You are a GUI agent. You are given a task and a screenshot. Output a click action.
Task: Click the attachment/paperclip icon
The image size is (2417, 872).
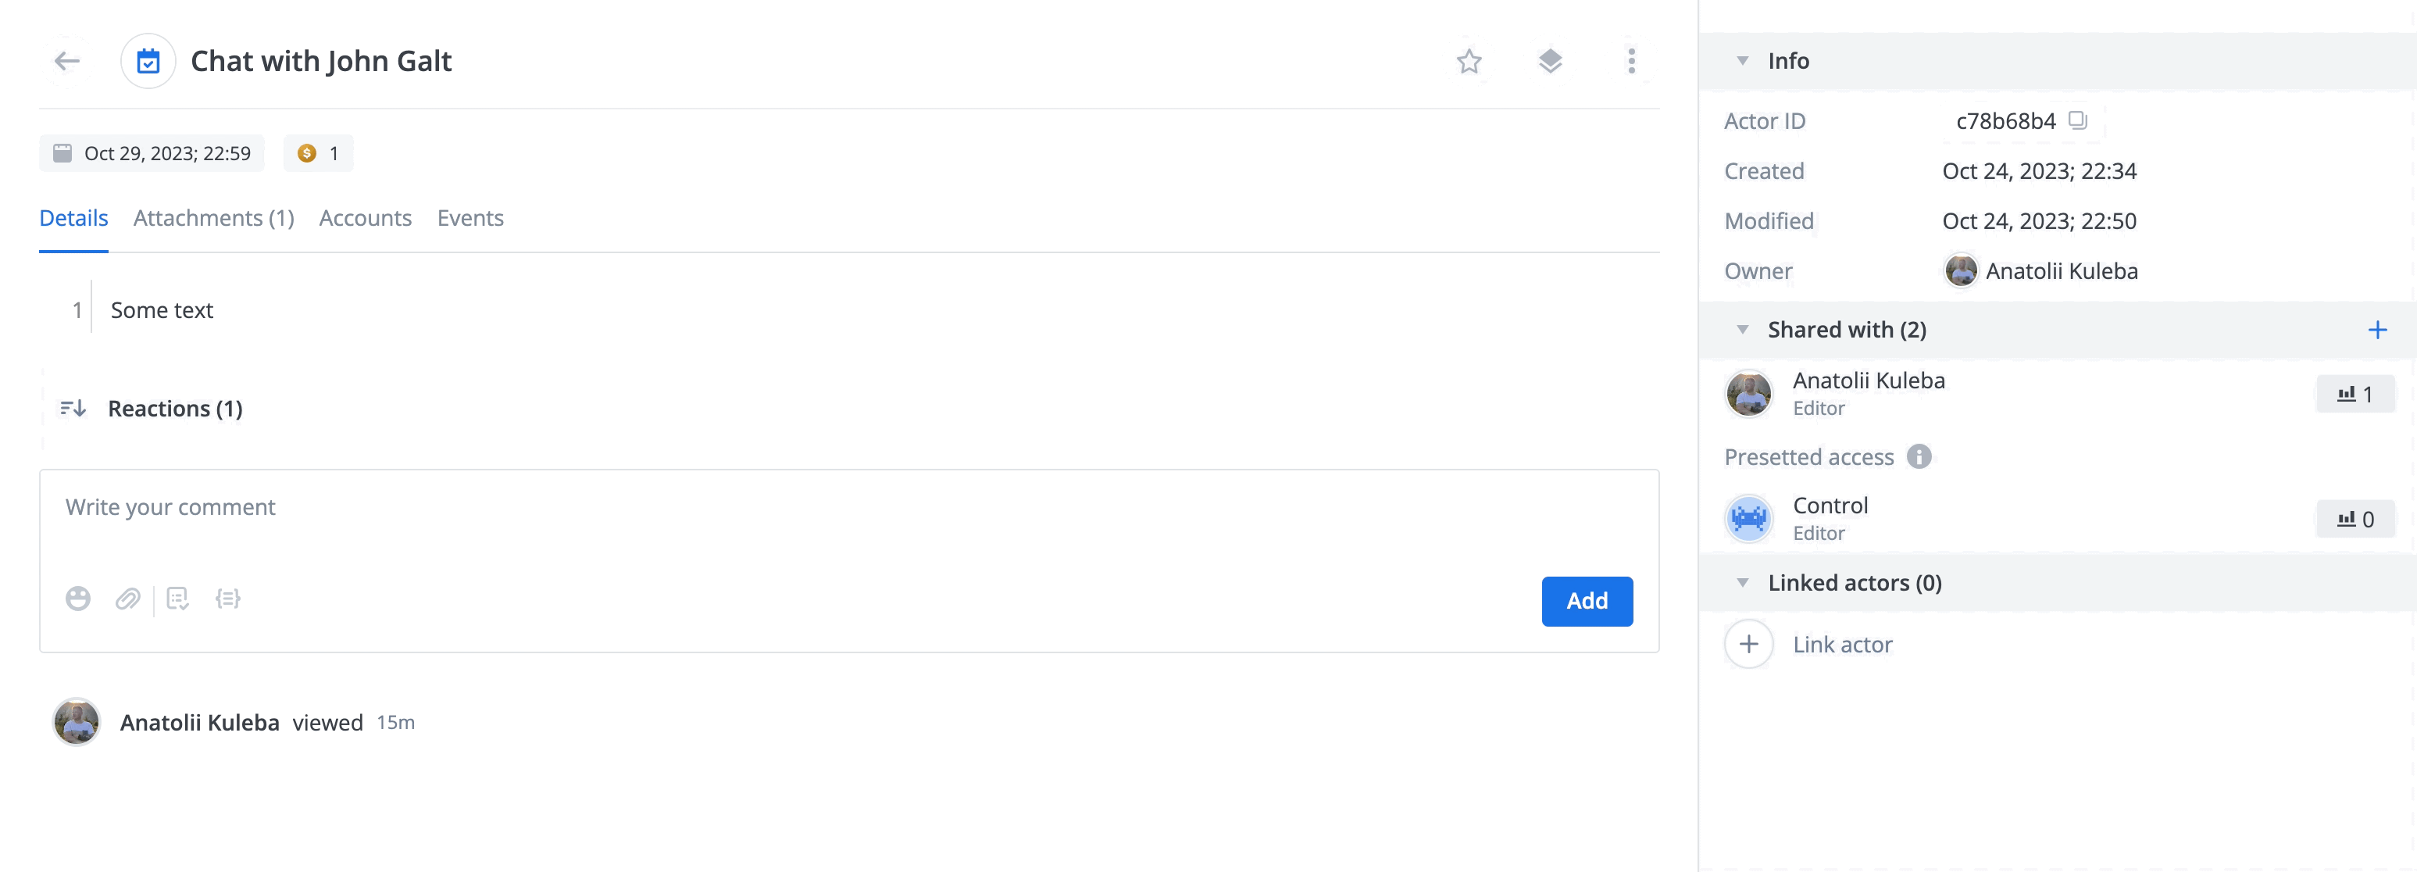pos(128,598)
